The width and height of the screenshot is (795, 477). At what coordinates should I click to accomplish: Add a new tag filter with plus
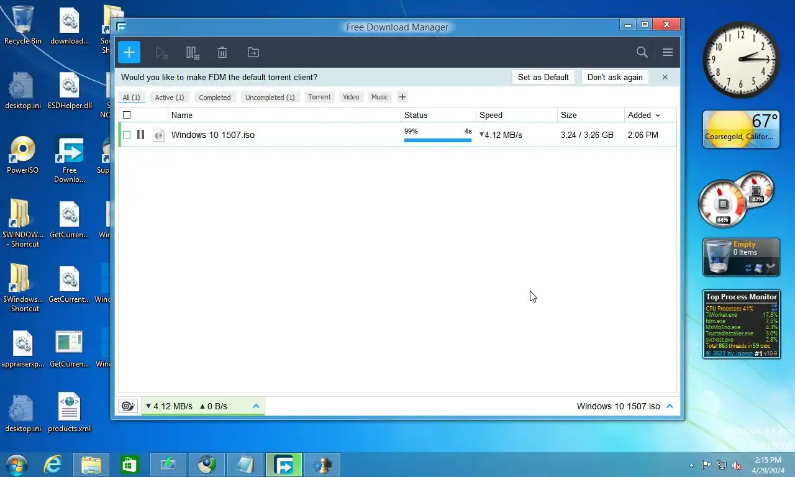point(402,97)
